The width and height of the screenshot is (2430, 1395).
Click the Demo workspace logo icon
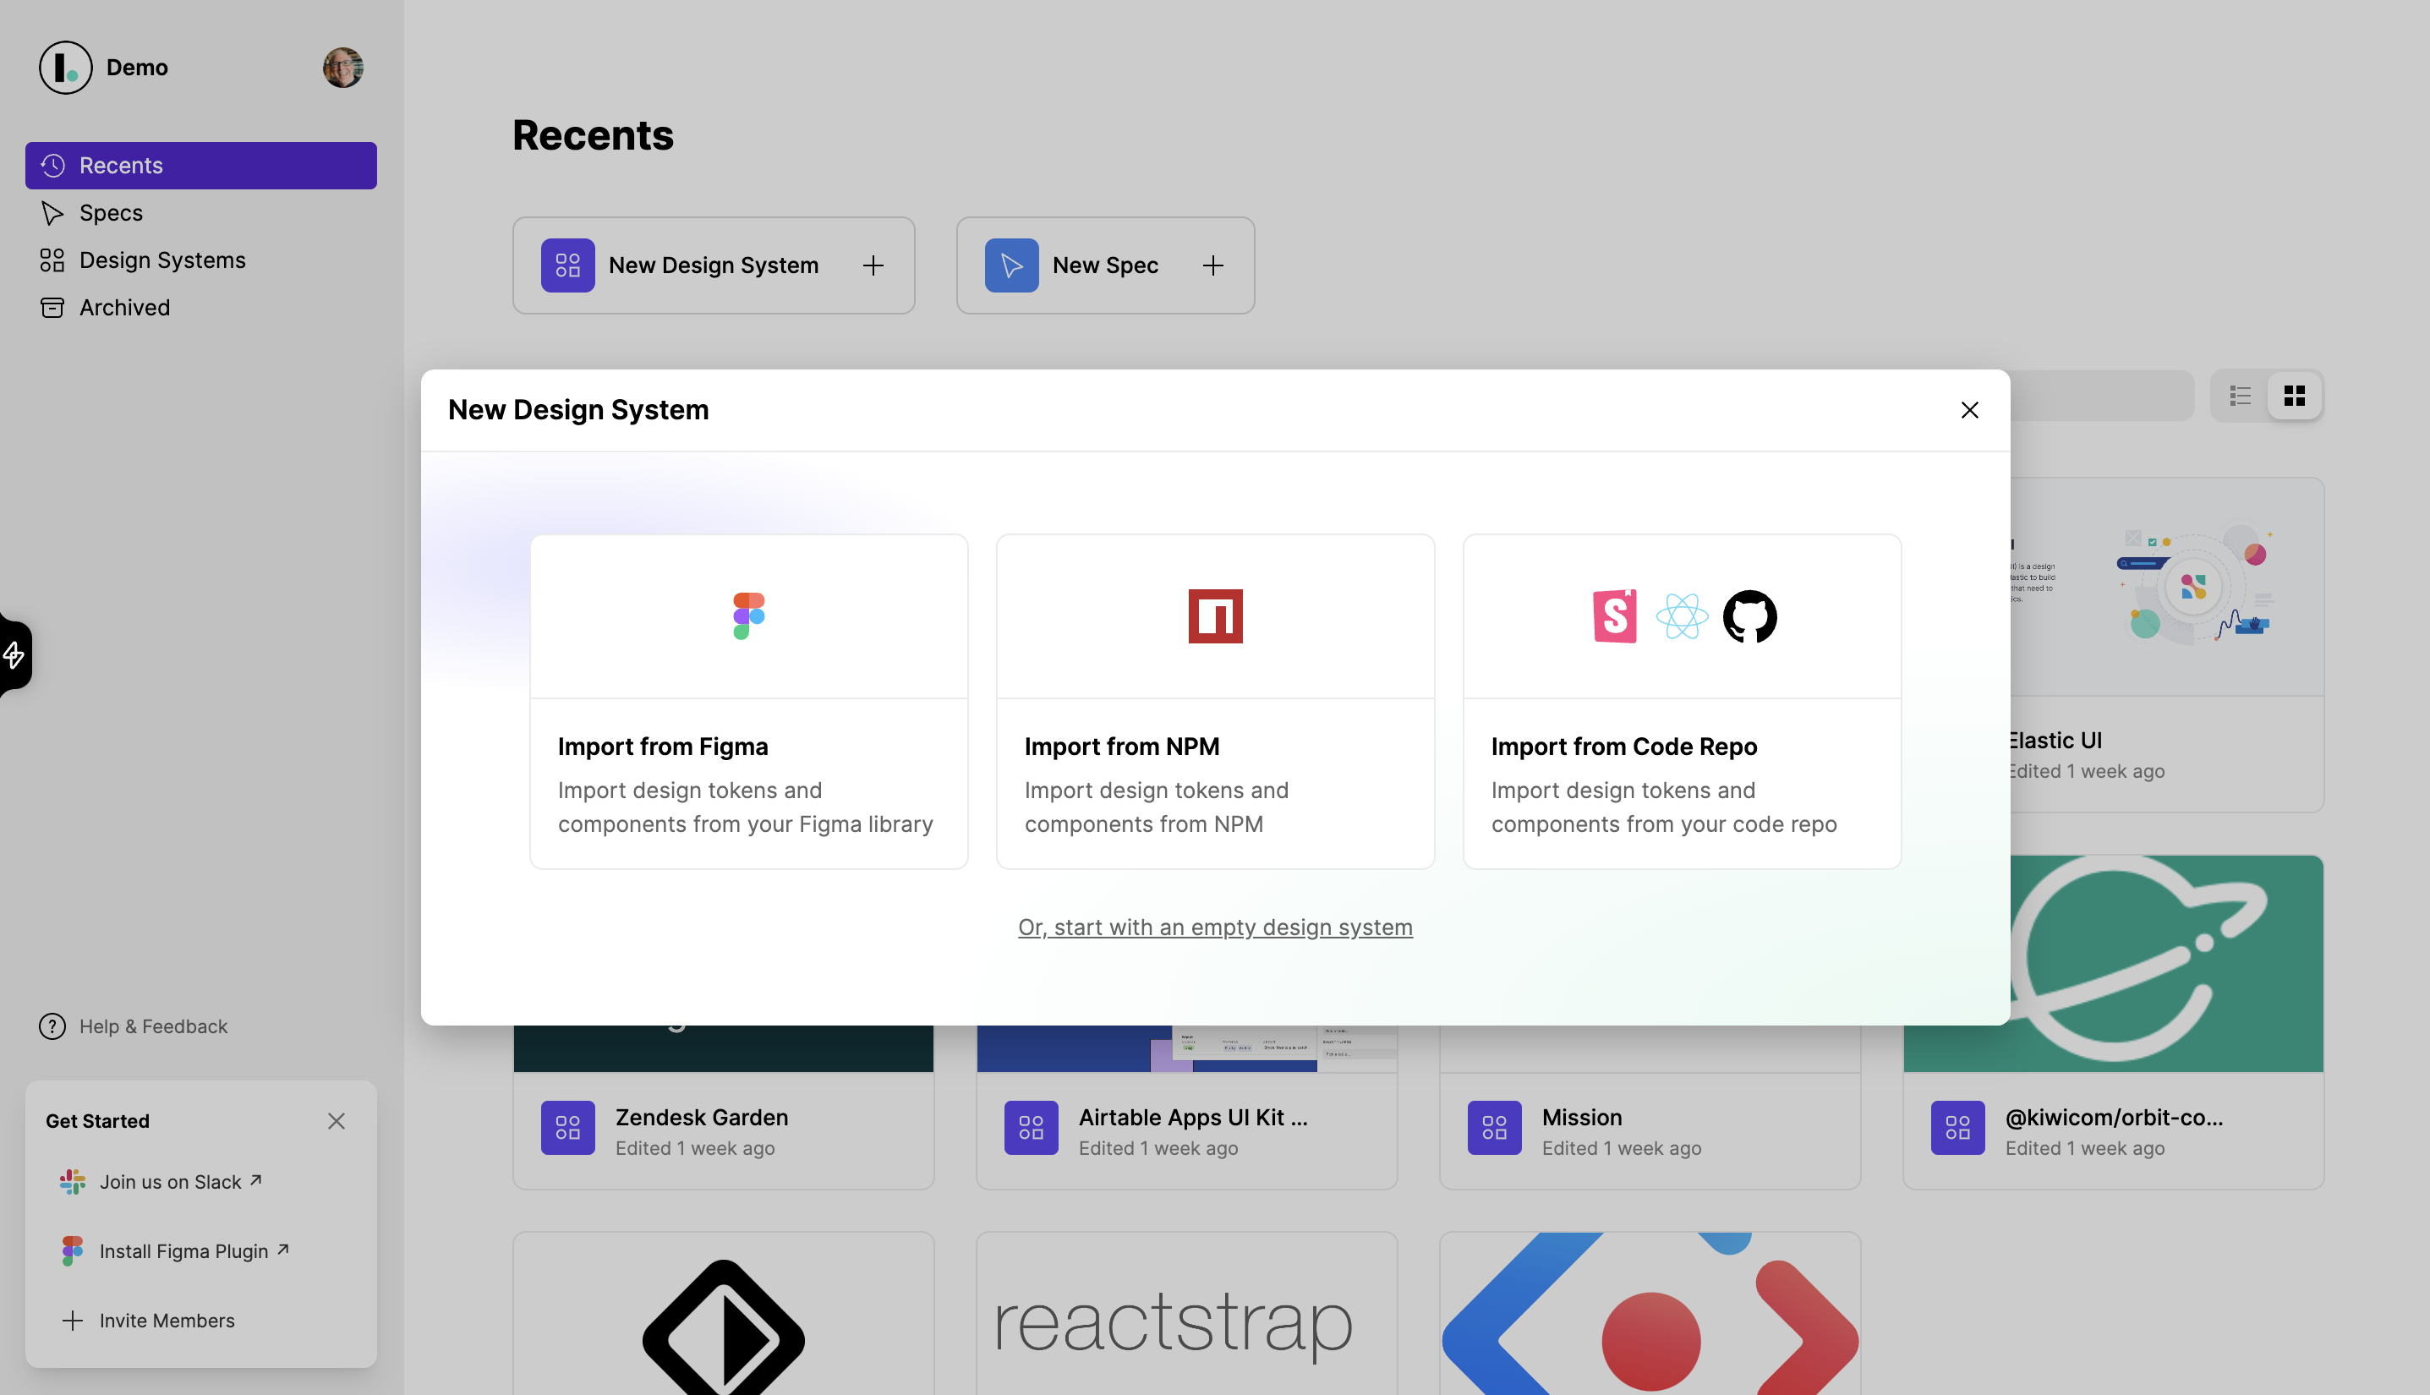click(x=65, y=67)
